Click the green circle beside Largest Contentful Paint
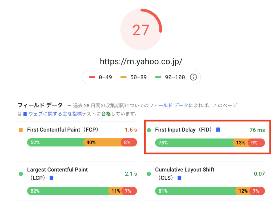Screen dimensions: 273x201 [x=21, y=174]
